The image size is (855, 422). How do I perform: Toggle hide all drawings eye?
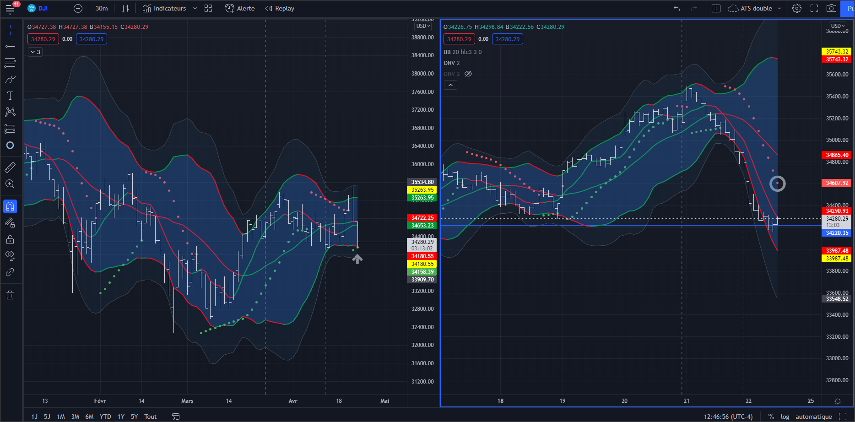(x=10, y=255)
